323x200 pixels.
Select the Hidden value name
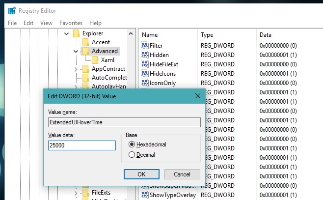click(159, 55)
